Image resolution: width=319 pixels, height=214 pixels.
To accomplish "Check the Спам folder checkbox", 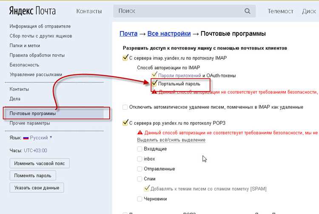I will pos(140,179).
